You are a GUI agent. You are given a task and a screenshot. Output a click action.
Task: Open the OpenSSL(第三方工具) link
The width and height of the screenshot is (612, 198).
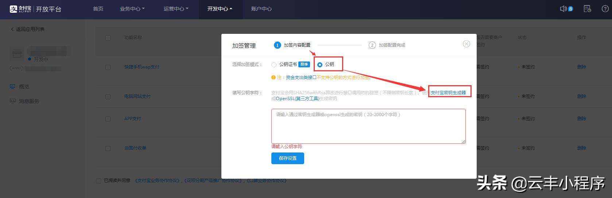tap(298, 99)
